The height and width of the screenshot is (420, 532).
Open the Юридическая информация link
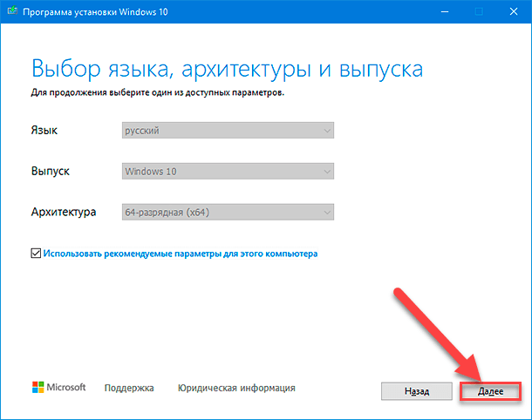coord(236,388)
